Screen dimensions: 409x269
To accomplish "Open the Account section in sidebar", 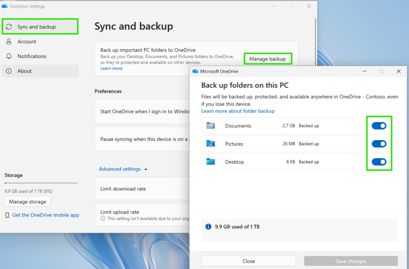I will coord(40,42).
